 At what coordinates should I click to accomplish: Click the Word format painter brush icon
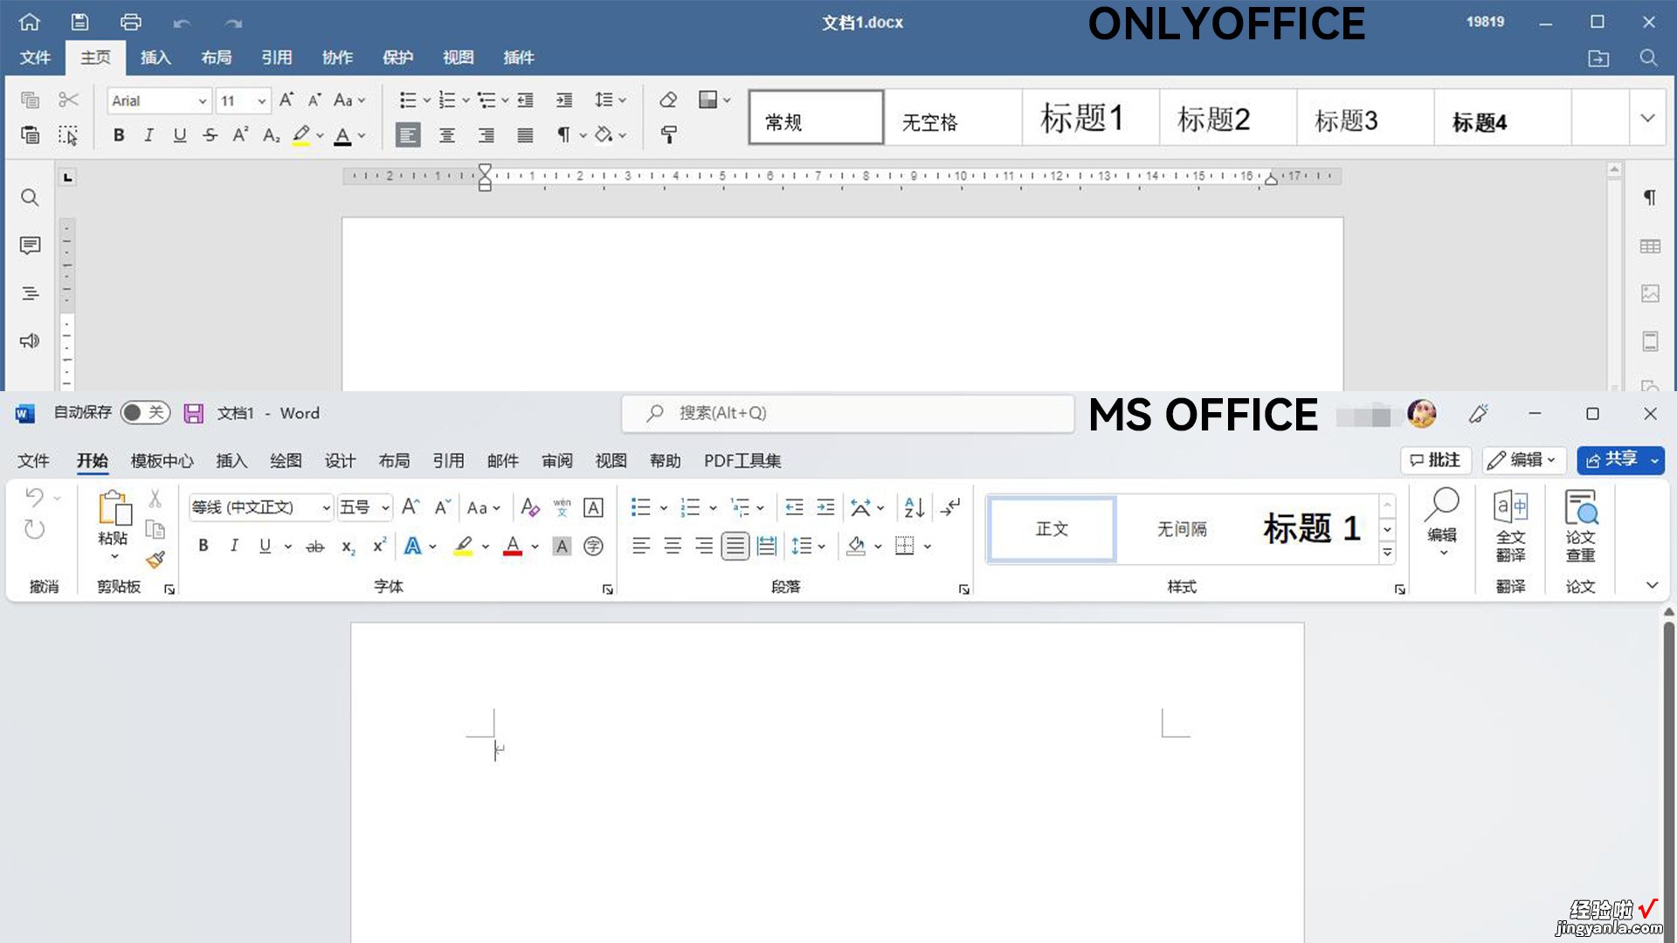155,560
